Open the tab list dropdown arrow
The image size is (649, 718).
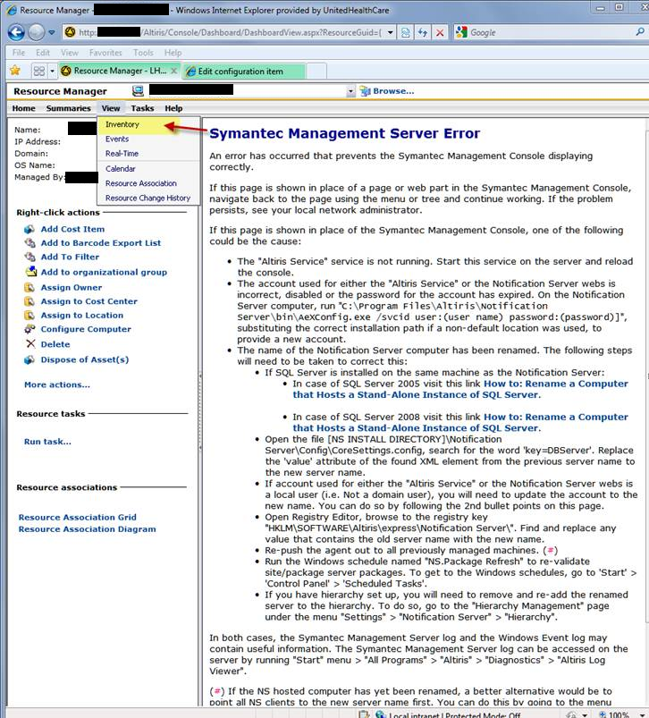(52, 71)
